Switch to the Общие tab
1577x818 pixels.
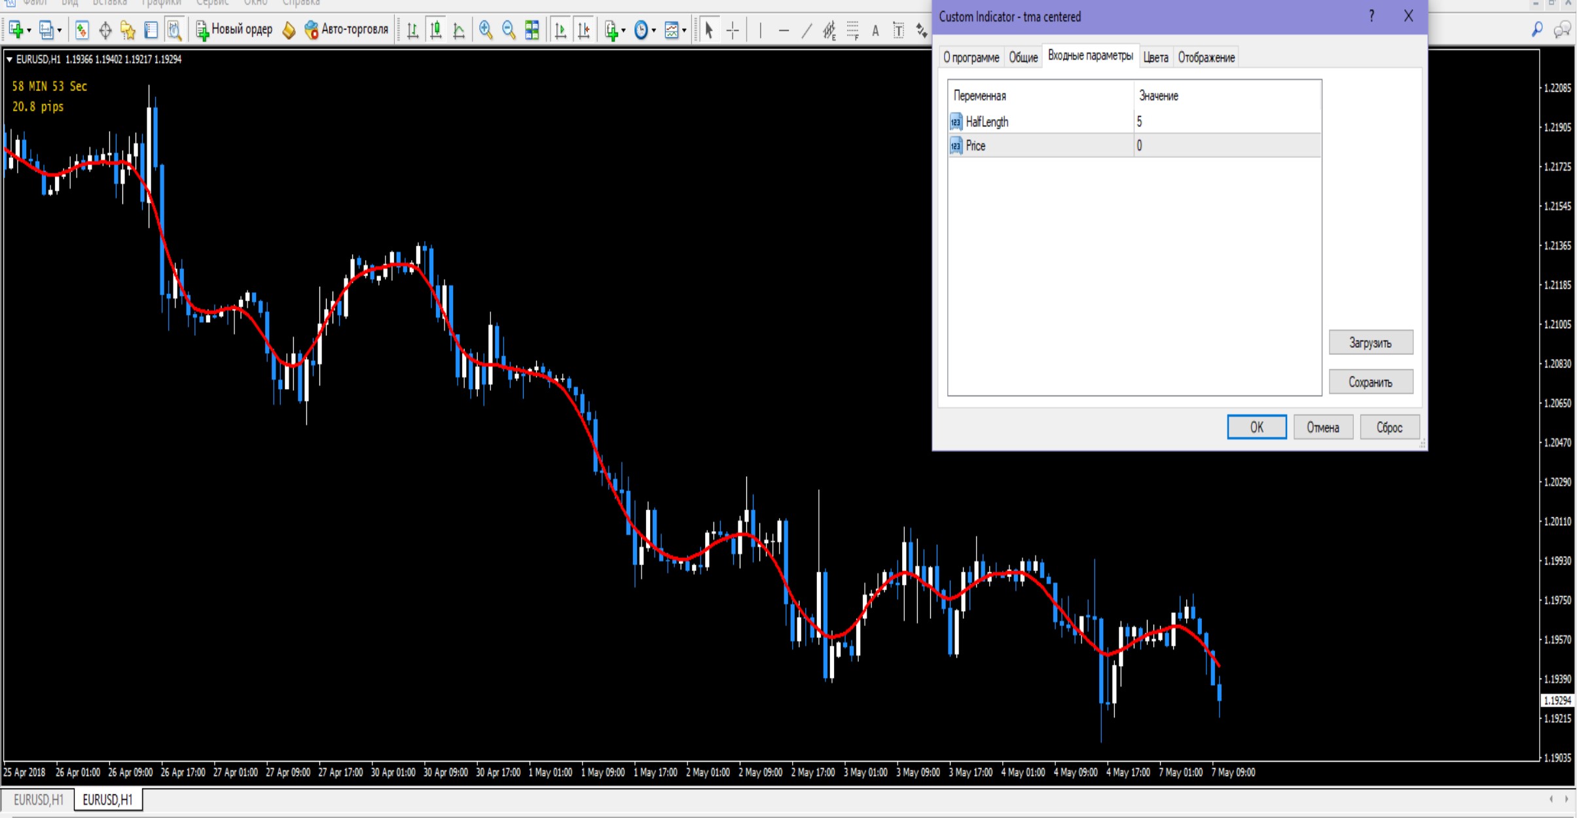coord(1023,58)
